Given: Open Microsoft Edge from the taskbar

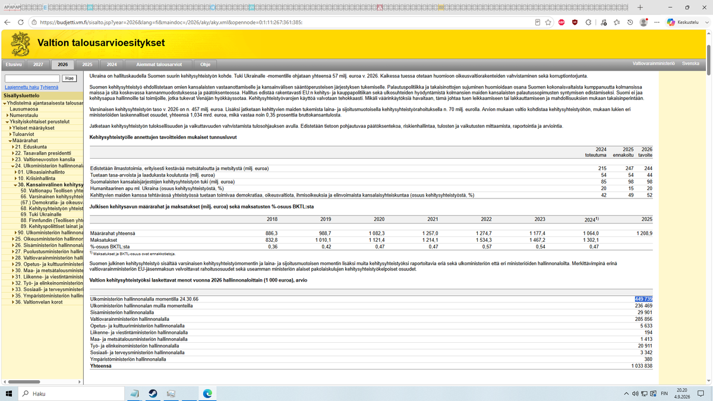Looking at the screenshot, I should pyautogui.click(x=207, y=393).
